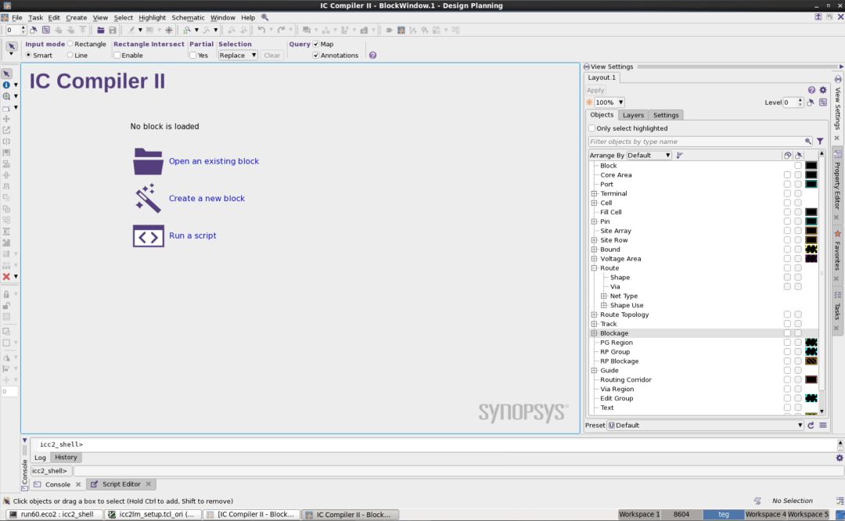Toggle visibility checkbox for Core Area
The image size is (845, 521).
coord(787,174)
